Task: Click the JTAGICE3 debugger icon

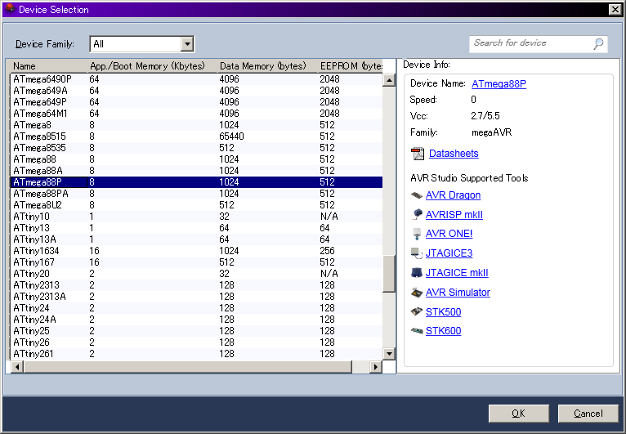Action: [417, 253]
